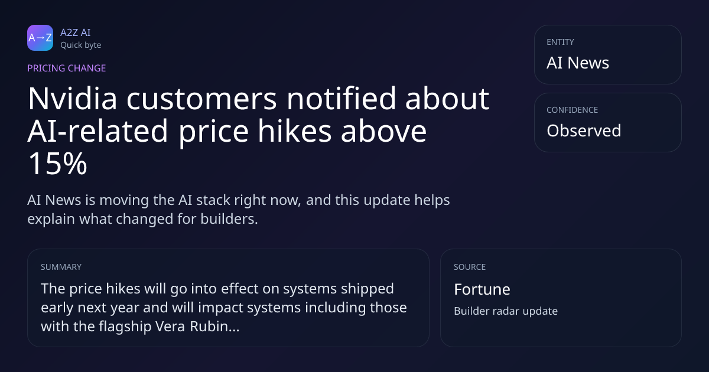
Task: Open the Fortune source link
Action: pos(482,289)
